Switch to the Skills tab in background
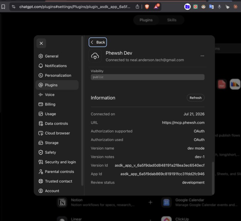The width and height of the screenshot is (241, 221). (172, 20)
